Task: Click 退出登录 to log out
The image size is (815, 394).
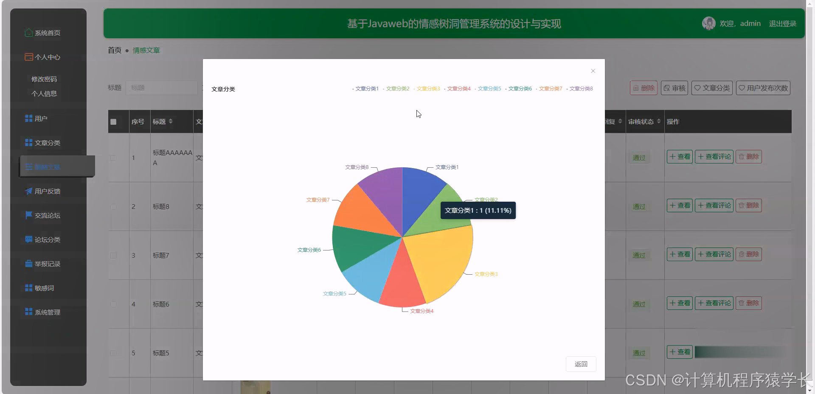Action: (x=782, y=23)
